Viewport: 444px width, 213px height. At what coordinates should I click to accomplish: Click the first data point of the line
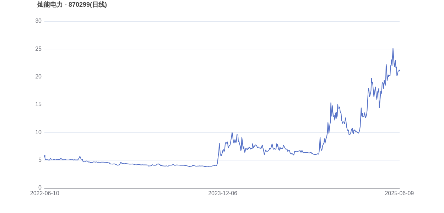click(x=44, y=156)
